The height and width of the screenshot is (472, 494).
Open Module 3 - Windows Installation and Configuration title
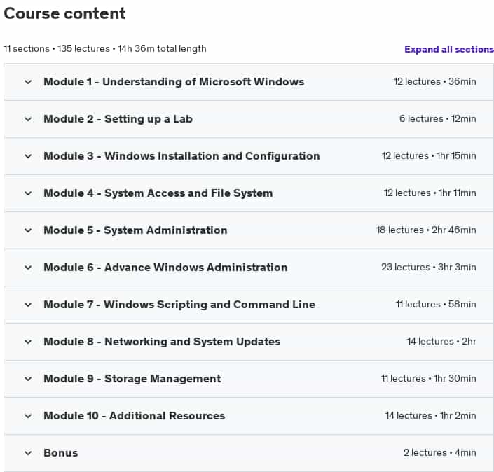[181, 156]
